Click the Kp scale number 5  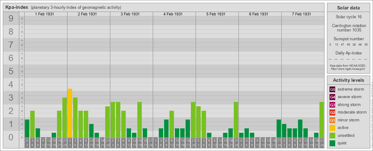pyautogui.click(x=11, y=71)
